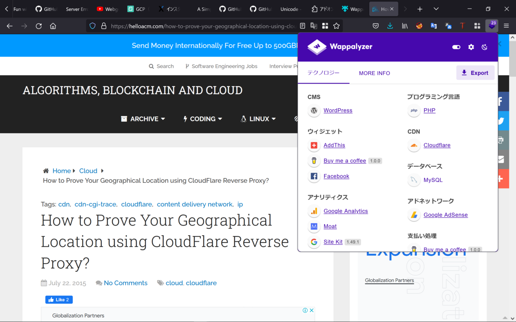This screenshot has width=516, height=322.
Task: Open the WordPress link under CMS
Action: point(338,110)
